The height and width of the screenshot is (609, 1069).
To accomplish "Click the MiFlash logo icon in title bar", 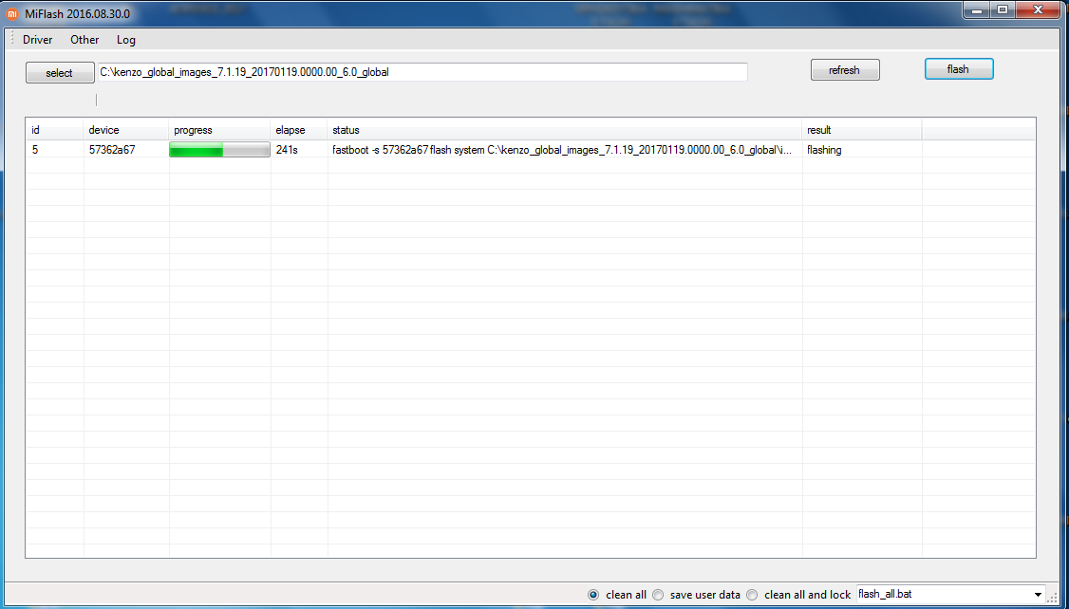I will pos(12,13).
